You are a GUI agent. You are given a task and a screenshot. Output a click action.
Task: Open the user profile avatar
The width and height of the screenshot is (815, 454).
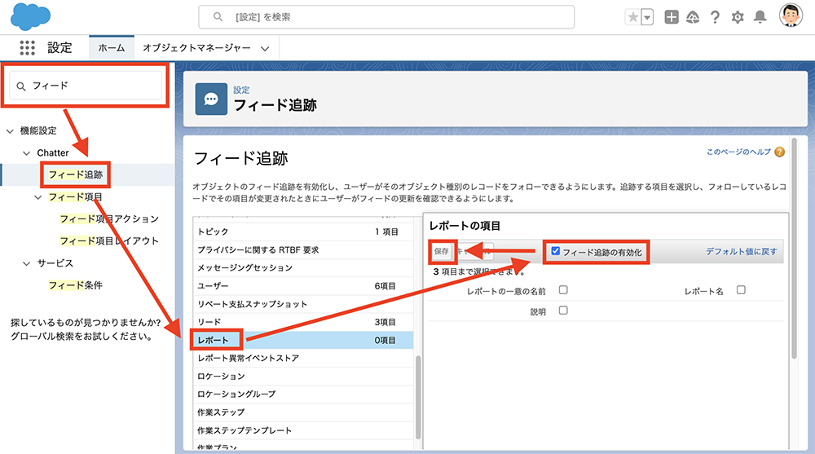tap(791, 15)
